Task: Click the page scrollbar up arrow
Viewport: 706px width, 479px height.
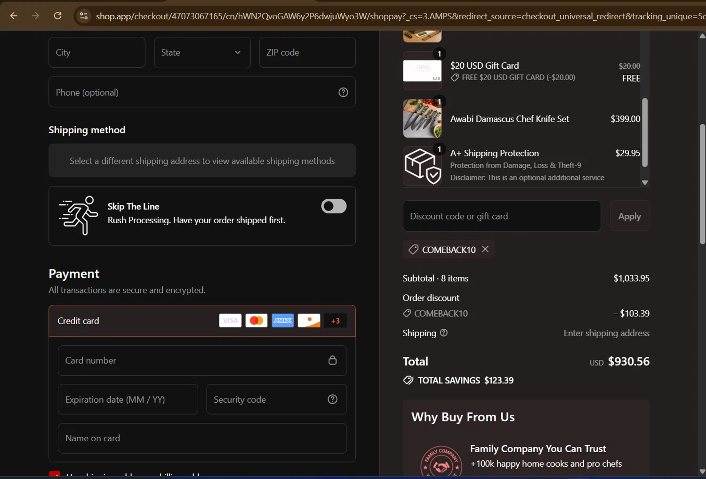Action: (x=702, y=35)
